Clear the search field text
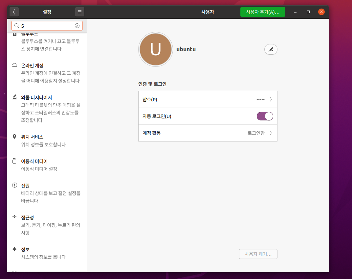Viewport: 352px width, 279px height. (77, 26)
